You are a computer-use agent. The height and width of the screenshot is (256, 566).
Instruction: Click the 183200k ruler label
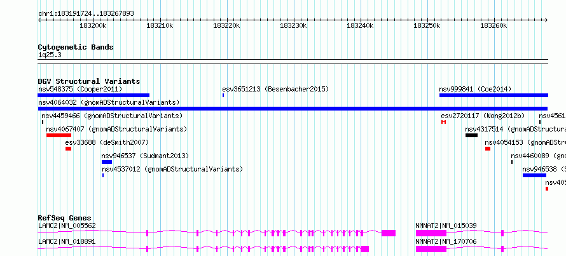(93, 25)
